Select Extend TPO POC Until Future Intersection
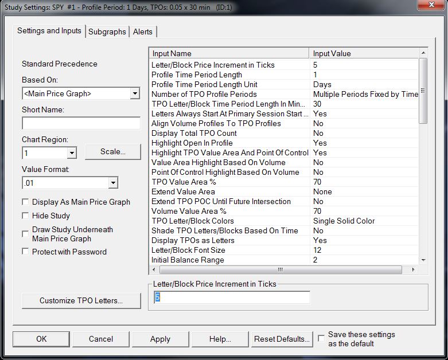The width and height of the screenshot is (448, 360). pos(285,201)
